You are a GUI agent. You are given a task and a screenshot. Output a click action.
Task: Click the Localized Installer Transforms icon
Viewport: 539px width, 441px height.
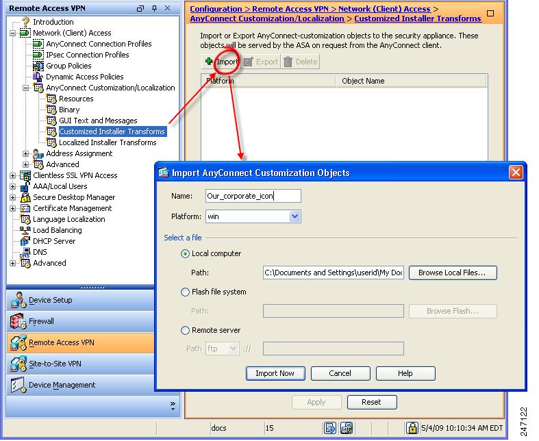51,142
